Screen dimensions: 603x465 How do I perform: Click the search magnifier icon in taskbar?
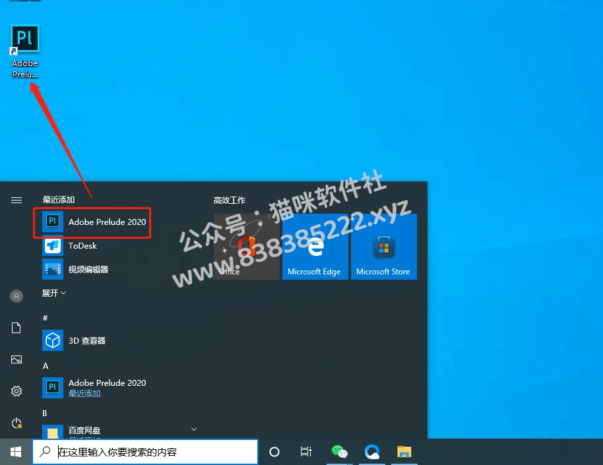click(x=45, y=452)
